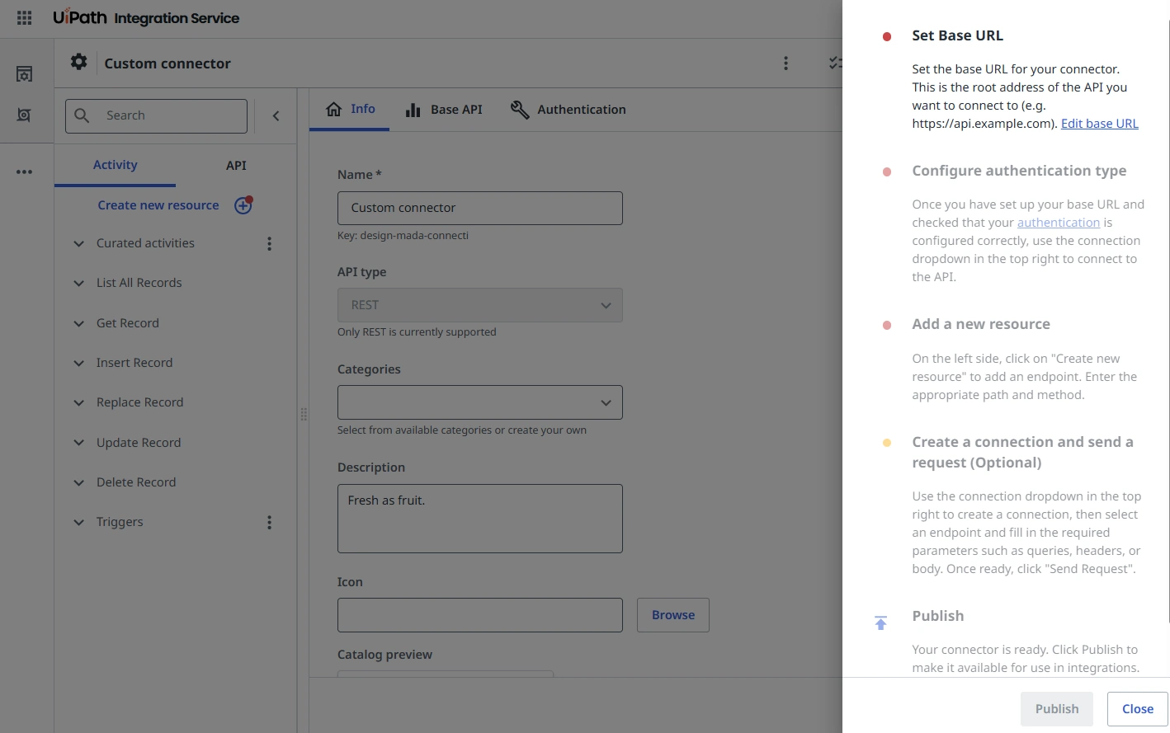
Task: Open the header three-dot menu
Action: tap(786, 63)
